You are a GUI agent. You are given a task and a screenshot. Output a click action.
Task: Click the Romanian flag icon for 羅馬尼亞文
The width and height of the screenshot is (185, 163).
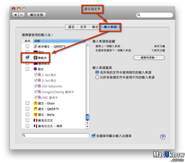coord(35,120)
